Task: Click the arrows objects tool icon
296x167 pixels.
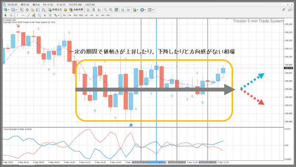Action: (x=56, y=15)
